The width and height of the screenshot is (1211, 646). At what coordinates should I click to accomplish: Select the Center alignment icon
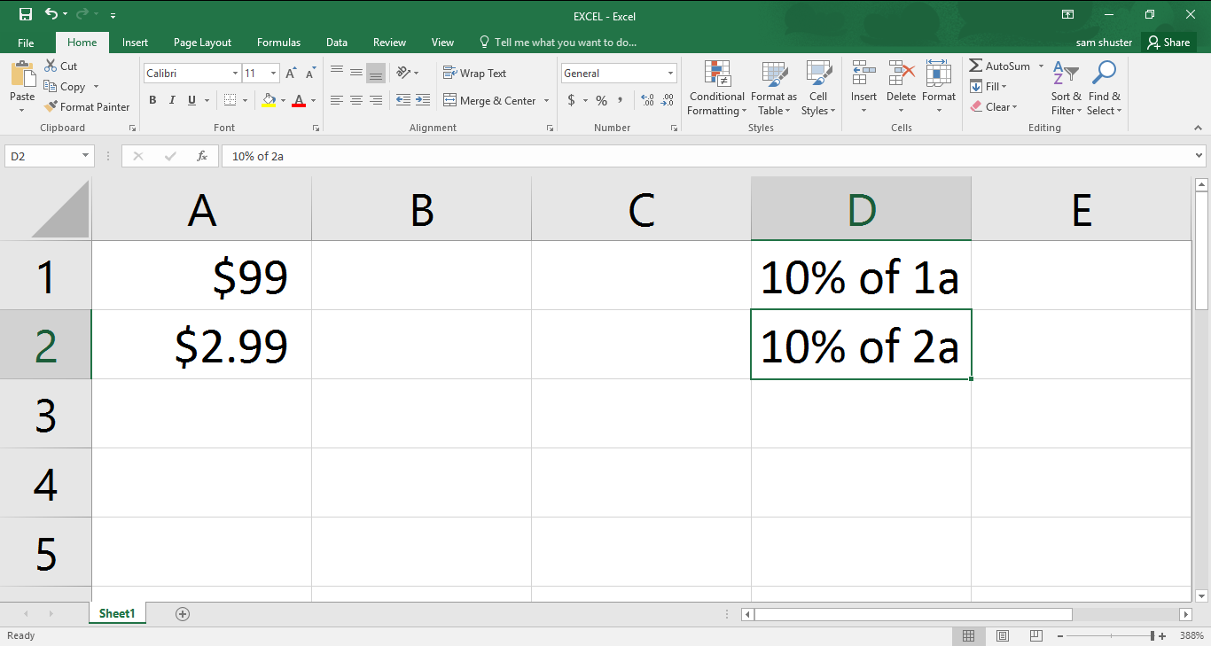point(355,100)
